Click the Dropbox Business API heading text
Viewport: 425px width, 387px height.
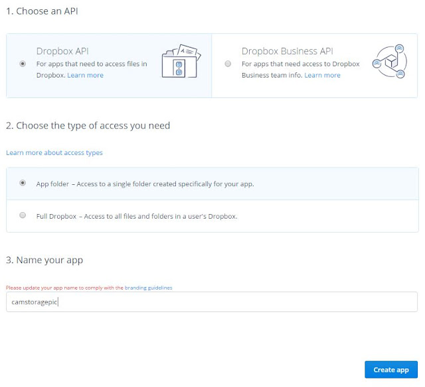point(288,51)
